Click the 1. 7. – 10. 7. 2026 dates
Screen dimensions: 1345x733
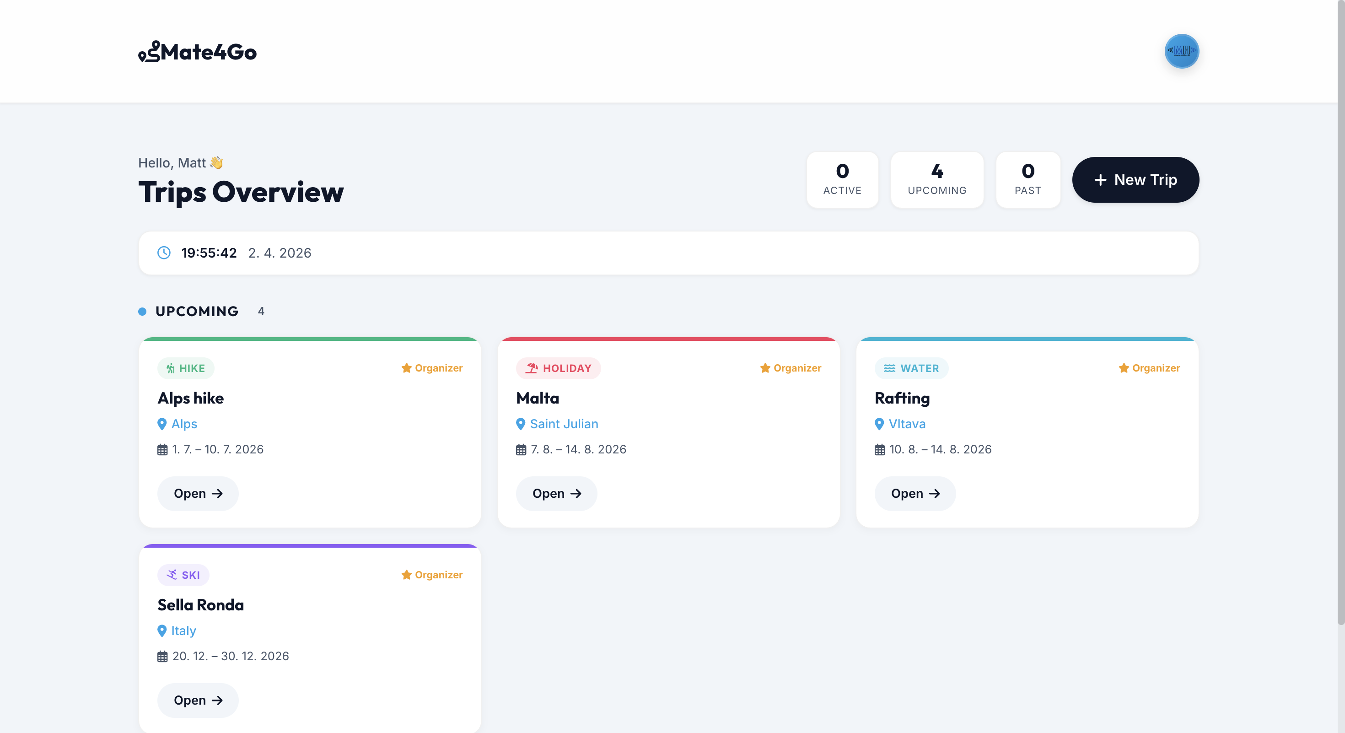(x=218, y=449)
